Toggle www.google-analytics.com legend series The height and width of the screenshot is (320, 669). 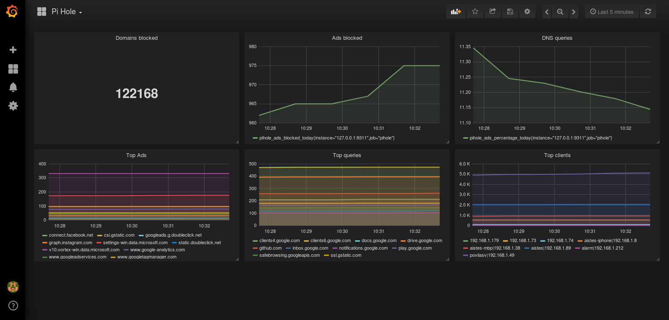click(158, 250)
